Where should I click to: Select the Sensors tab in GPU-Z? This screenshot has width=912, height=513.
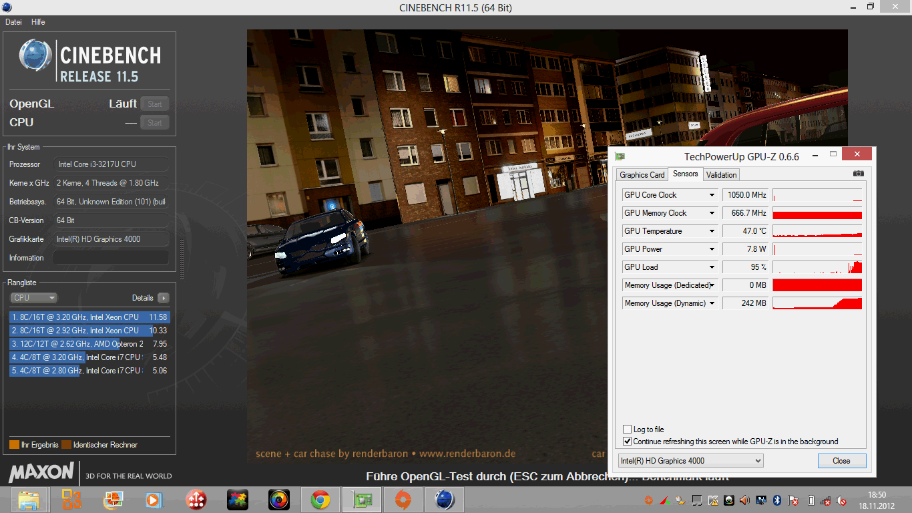[x=685, y=174]
